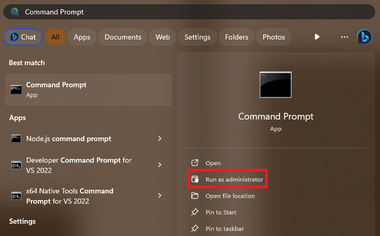Click the Bing icon in top-right corner
The image size is (380, 236).
365,37
